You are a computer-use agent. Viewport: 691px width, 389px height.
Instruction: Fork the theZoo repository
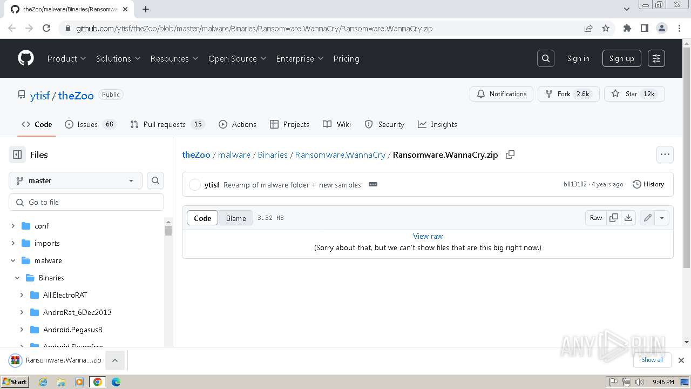pyautogui.click(x=568, y=94)
